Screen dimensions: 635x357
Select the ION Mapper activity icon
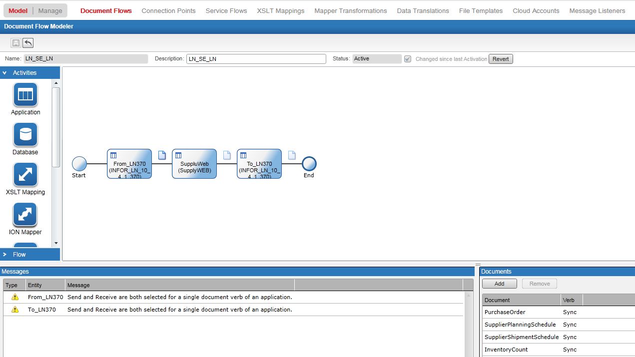pos(25,215)
